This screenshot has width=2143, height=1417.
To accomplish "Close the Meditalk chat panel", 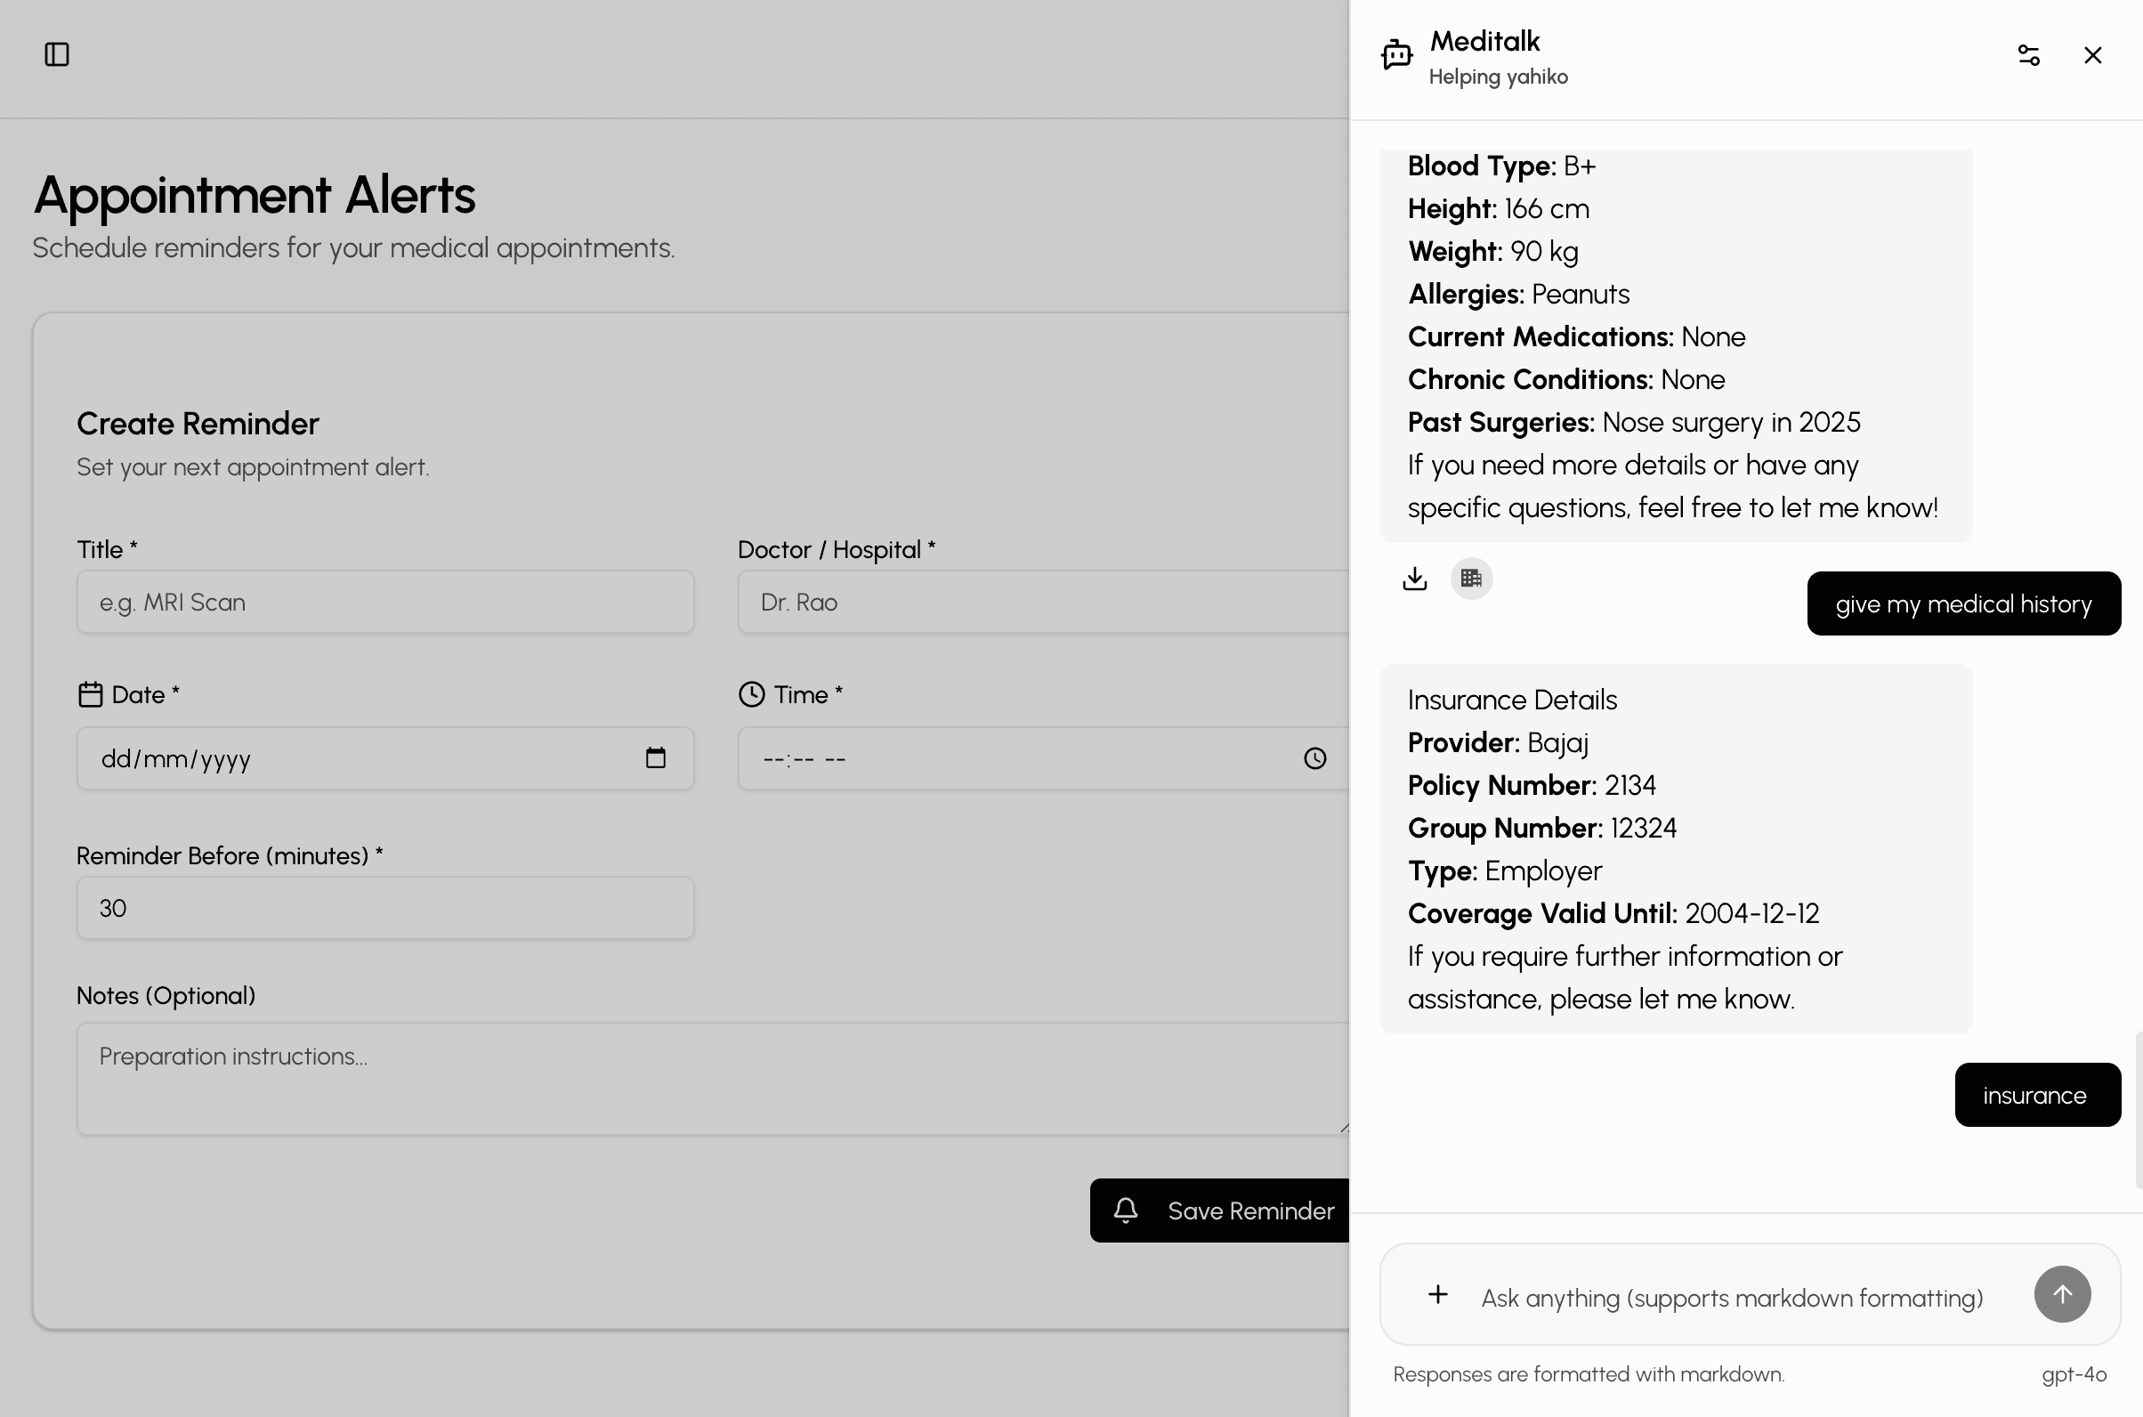I will click(2092, 55).
